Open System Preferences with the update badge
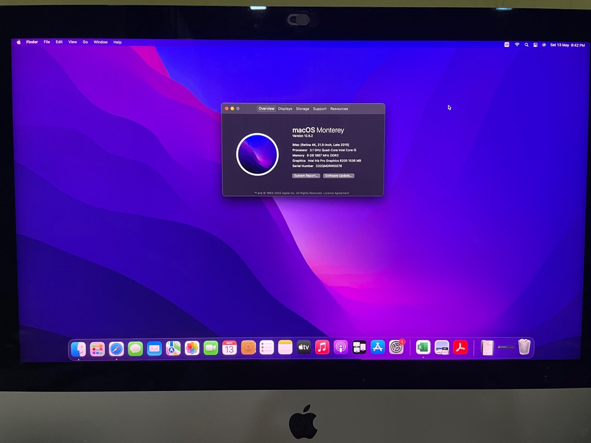The width and height of the screenshot is (591, 443). [396, 347]
